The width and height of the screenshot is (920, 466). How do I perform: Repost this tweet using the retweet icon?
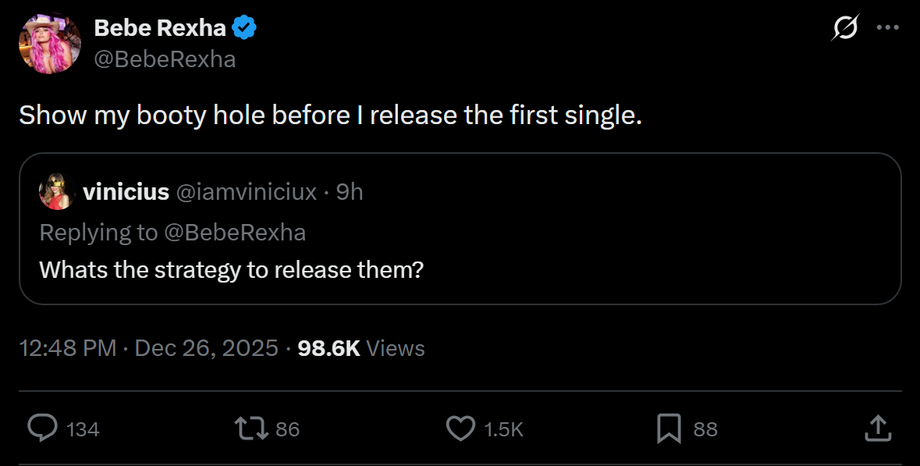(252, 428)
